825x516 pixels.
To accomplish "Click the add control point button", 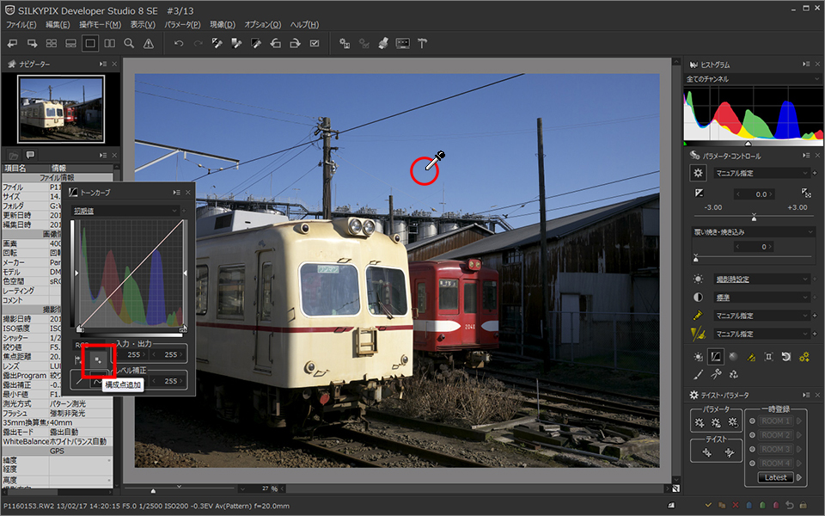I will click(x=98, y=359).
